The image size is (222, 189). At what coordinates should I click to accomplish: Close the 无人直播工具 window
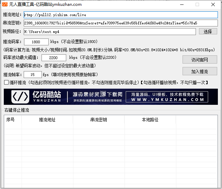tap(213, 4)
